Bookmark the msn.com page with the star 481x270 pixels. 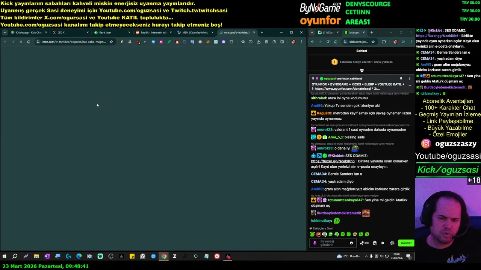point(111,42)
